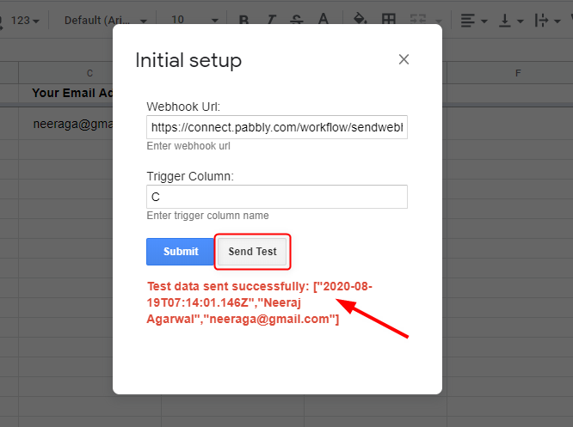The width and height of the screenshot is (573, 427).
Task: Open the fill color bucket tool
Action: [360, 20]
